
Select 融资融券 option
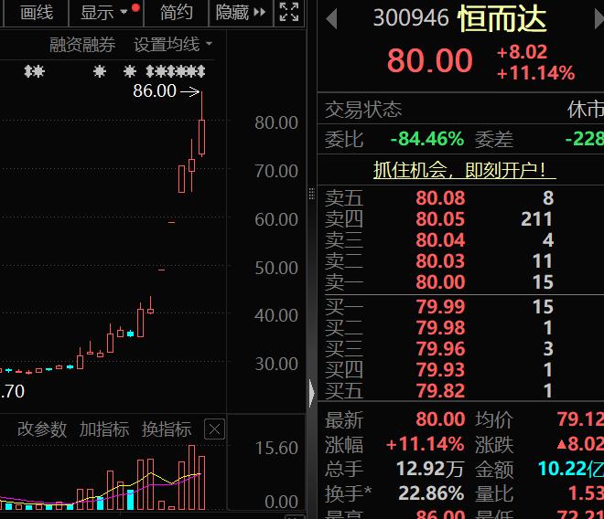(82, 45)
